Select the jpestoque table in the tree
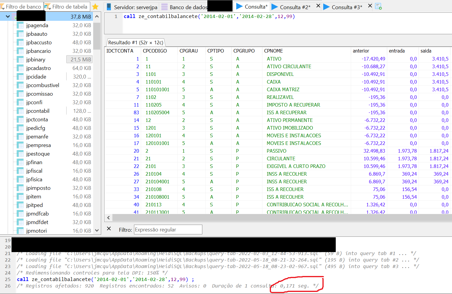The width and height of the screenshot is (452, 294). (x=38, y=154)
